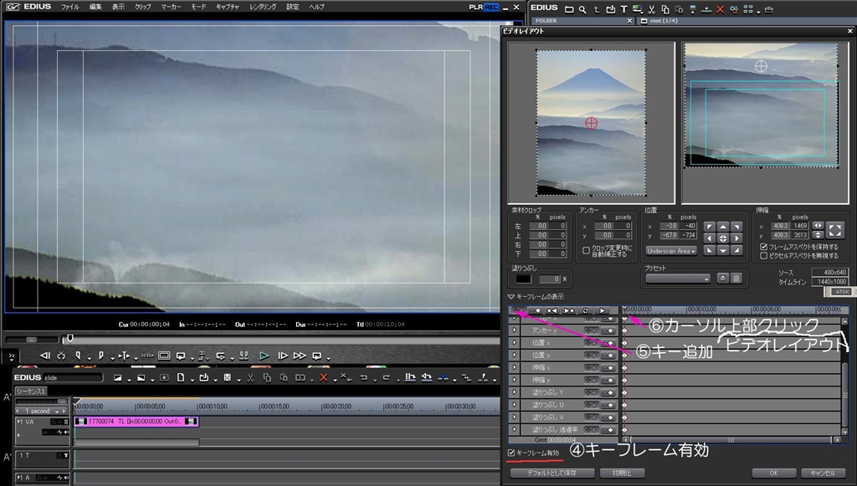Expand the 伸縮 x keyframe row

pos(514,367)
